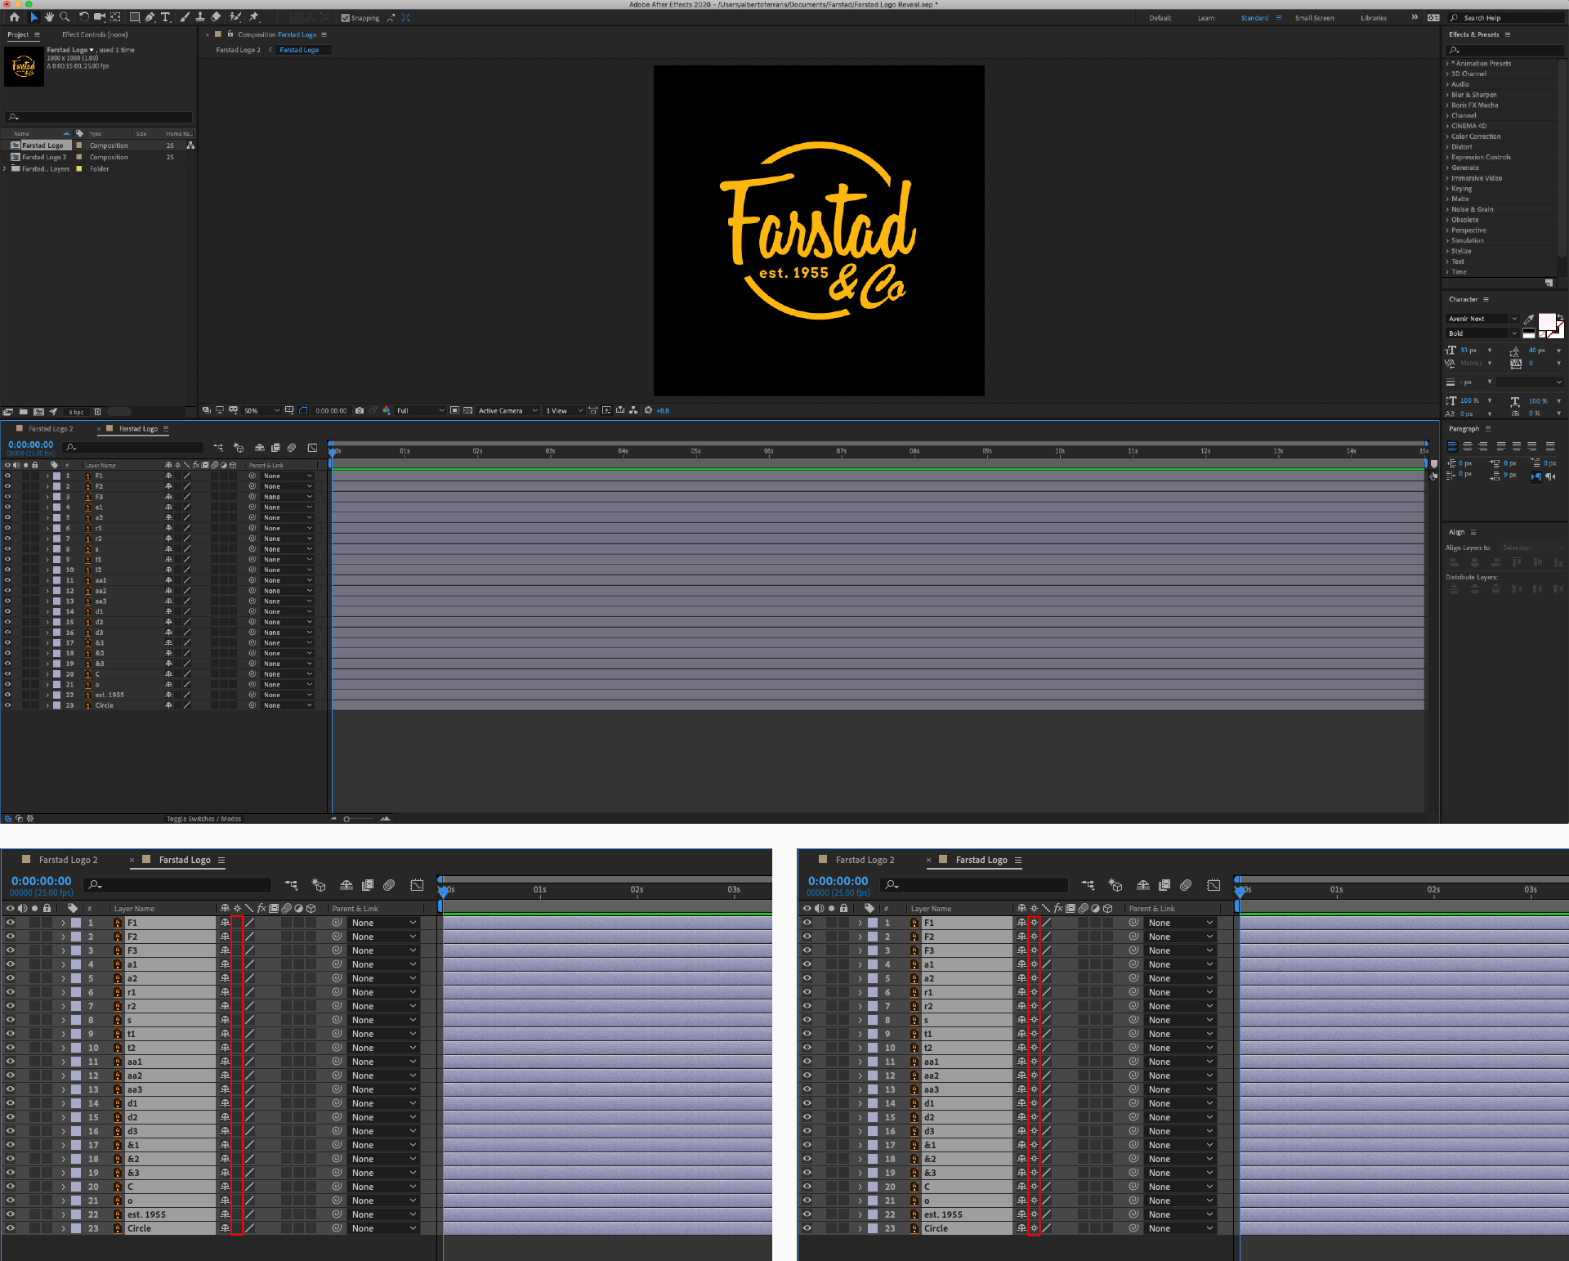Click the swap fill and stroke arrows
Image resolution: width=1569 pixels, height=1261 pixels.
(x=1560, y=317)
